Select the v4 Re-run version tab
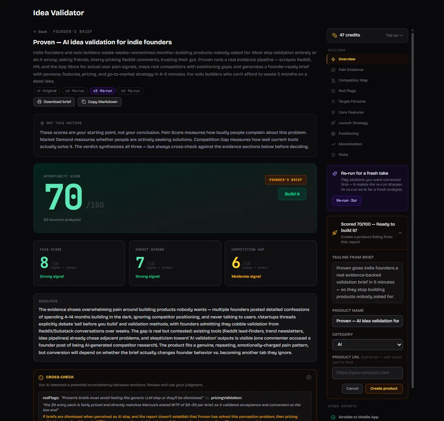The image size is (444, 421). pyautogui.click(x=130, y=91)
